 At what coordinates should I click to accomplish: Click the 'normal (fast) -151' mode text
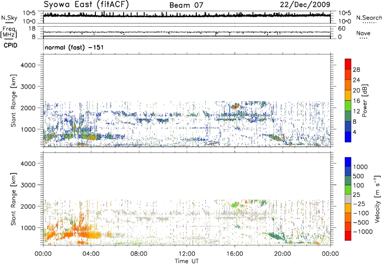pyautogui.click(x=74, y=47)
